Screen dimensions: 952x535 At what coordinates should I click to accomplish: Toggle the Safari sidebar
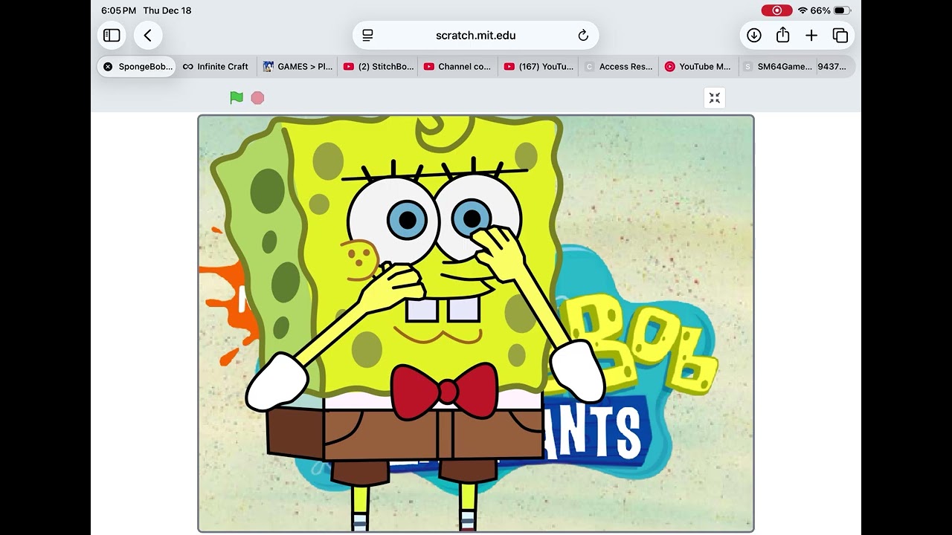pos(112,35)
